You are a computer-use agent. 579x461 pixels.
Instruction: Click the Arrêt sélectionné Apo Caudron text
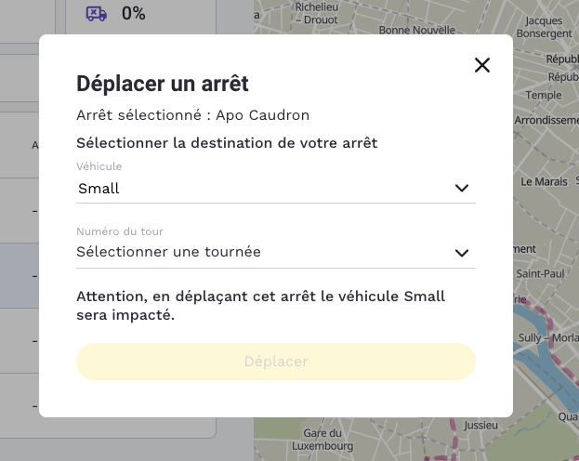point(192,115)
